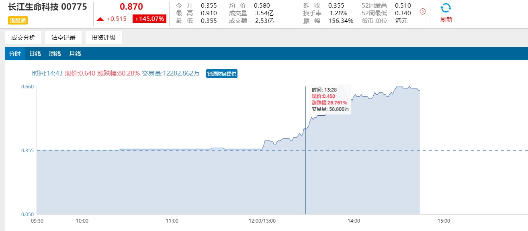
Task: Click the 13:28 chart tooltip box
Action: point(329,99)
